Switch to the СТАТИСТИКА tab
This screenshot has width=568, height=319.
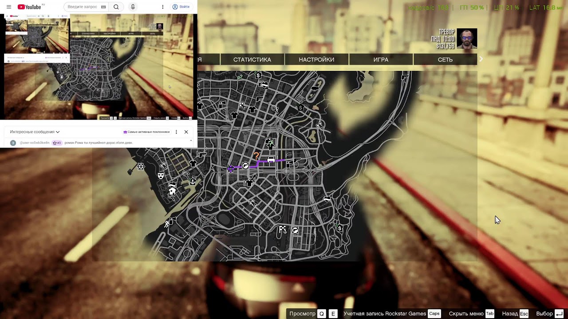252,59
